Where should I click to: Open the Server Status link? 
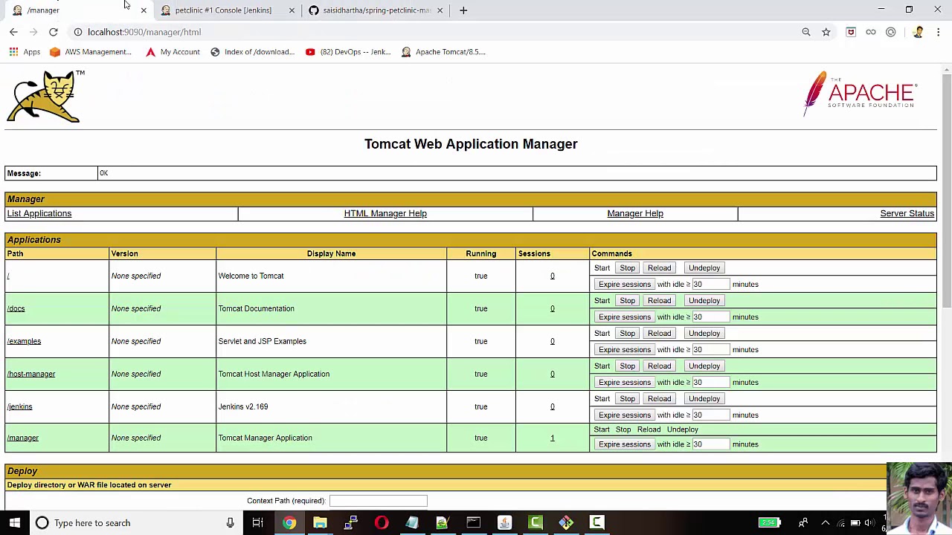click(x=907, y=213)
